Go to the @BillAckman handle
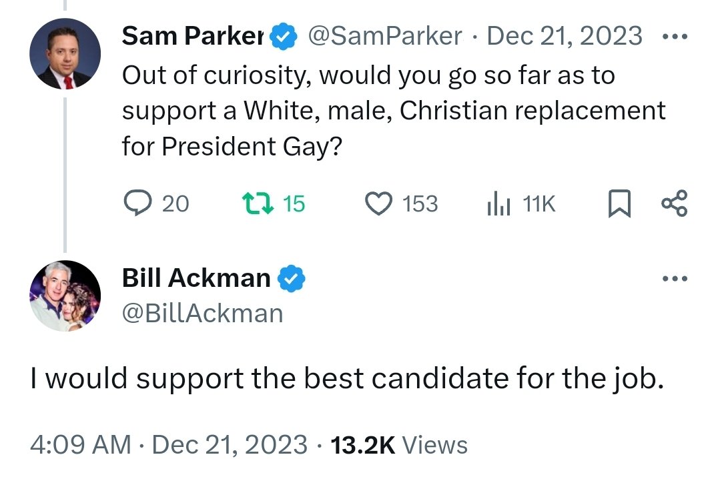The height and width of the screenshot is (479, 720). pyautogui.click(x=202, y=313)
